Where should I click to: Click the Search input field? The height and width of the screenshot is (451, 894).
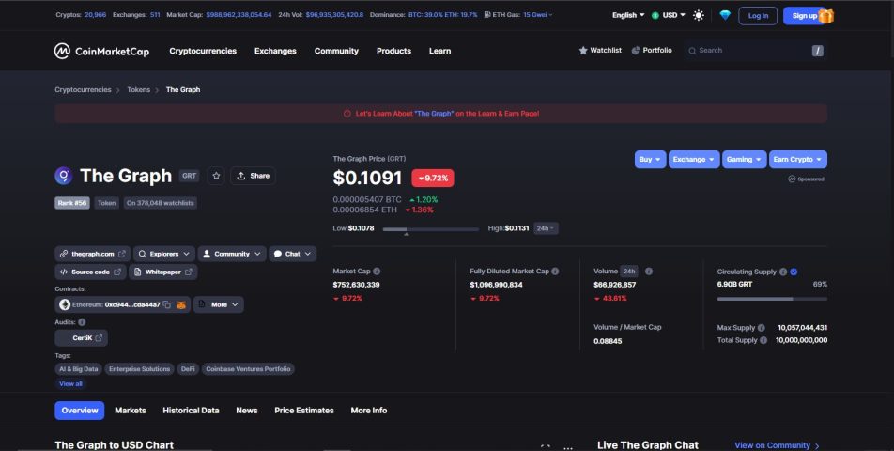[x=755, y=51]
